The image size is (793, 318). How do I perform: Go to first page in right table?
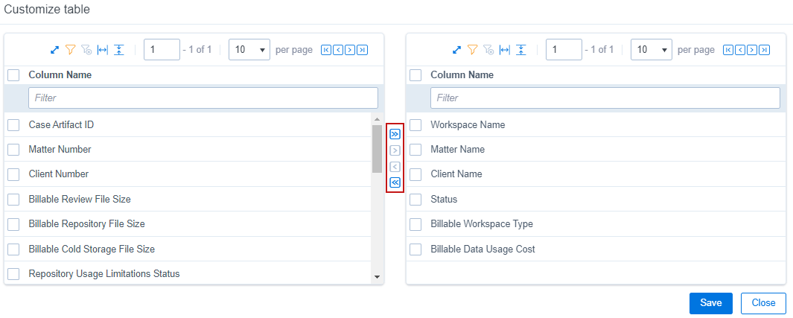(728, 50)
